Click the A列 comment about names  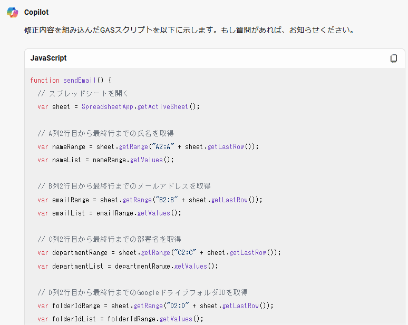pos(105,133)
